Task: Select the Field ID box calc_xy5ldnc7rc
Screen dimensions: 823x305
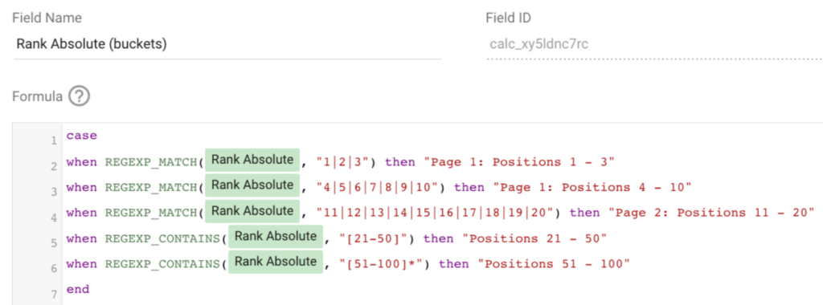Action: click(x=654, y=44)
